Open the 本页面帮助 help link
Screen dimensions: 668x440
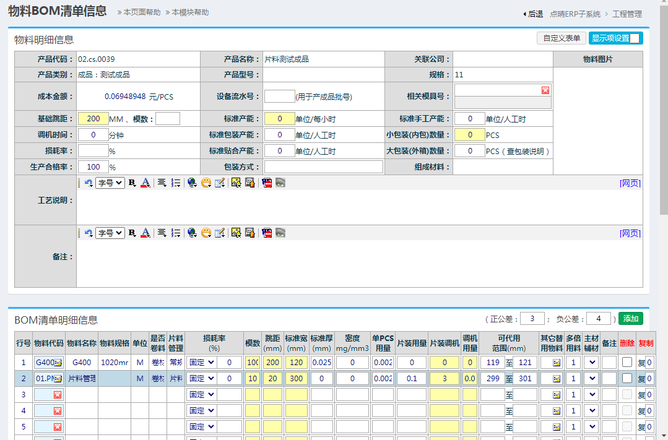pyautogui.click(x=142, y=12)
